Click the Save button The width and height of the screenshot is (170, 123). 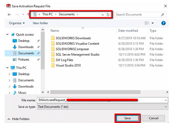(127, 118)
